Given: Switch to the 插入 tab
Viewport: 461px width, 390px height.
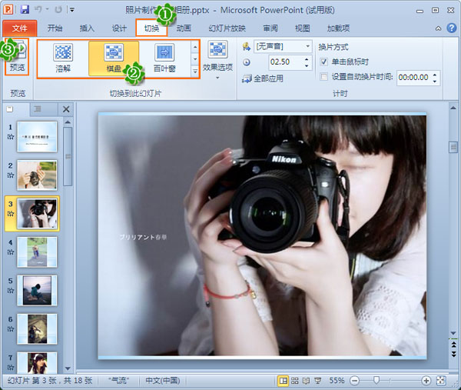Looking at the screenshot, I should coord(87,28).
